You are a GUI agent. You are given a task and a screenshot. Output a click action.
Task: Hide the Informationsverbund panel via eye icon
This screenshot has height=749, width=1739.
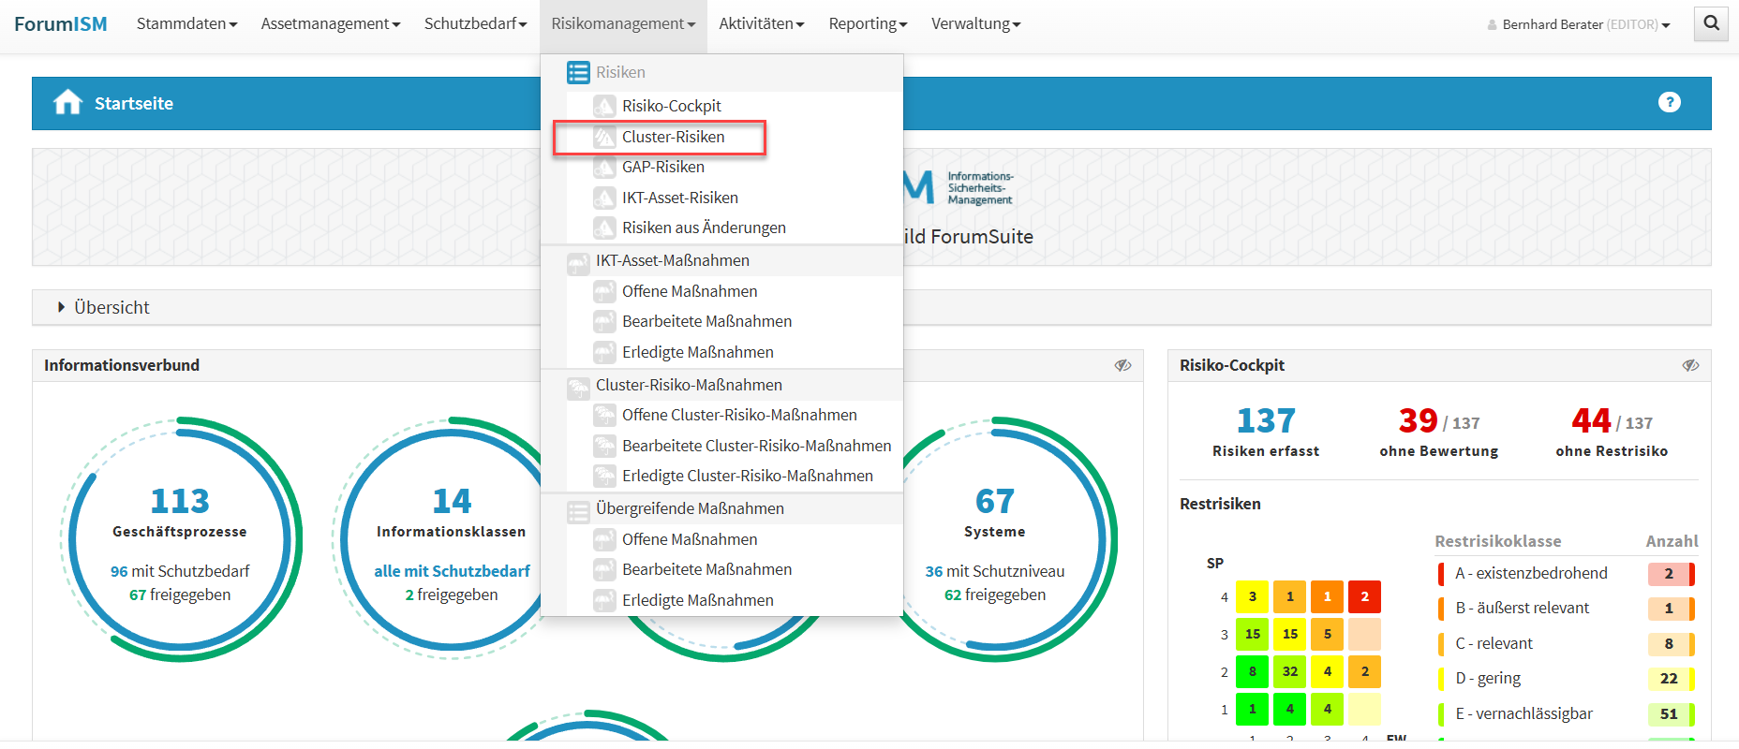click(x=1122, y=365)
